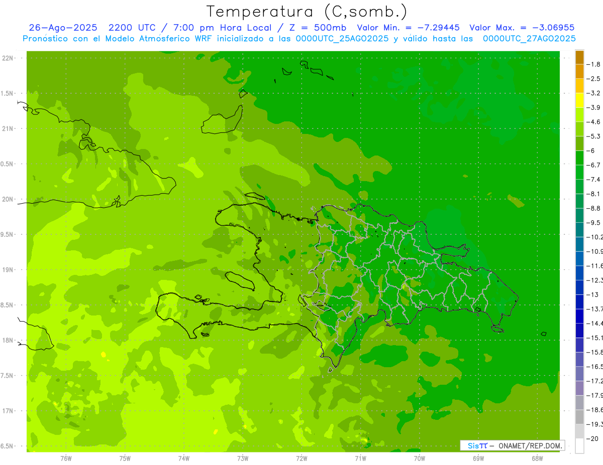This screenshot has height=465, width=603.
Task: Click the valid-until time '0000UTC_27AGO2025'
Action: tap(529, 39)
